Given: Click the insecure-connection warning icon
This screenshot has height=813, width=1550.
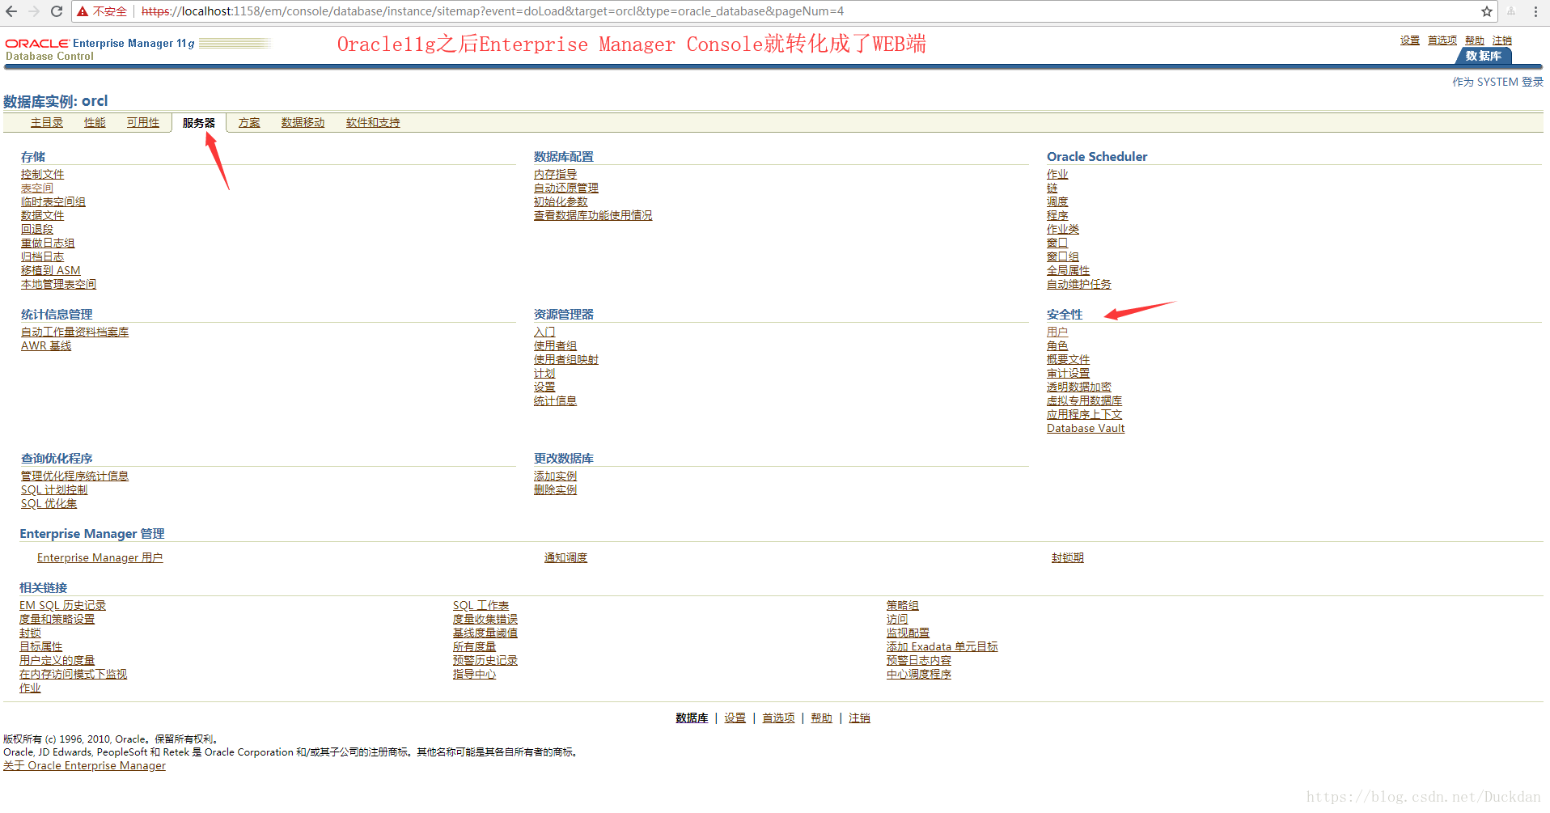Looking at the screenshot, I should pyautogui.click(x=83, y=11).
